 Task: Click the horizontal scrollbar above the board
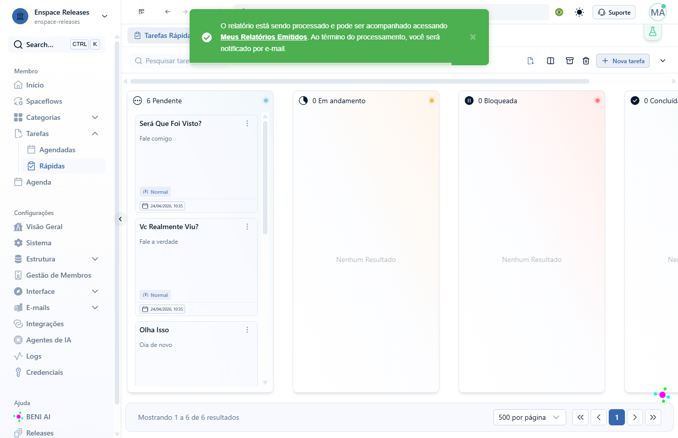[x=360, y=81]
